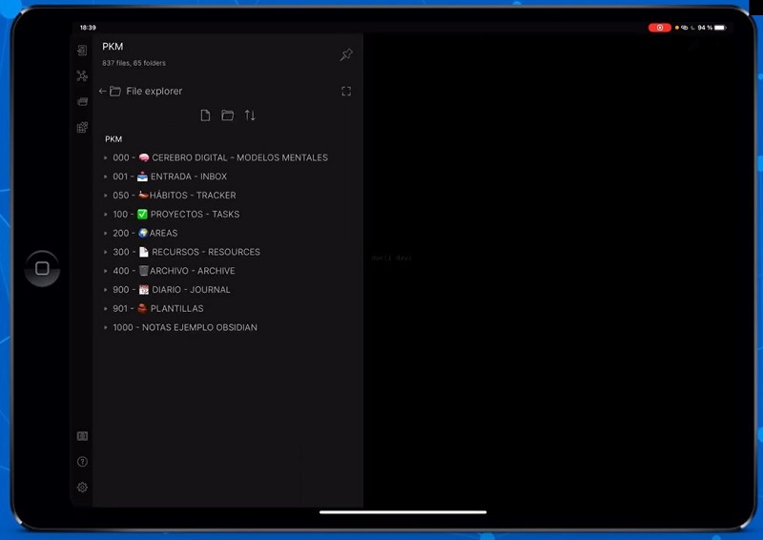
Task: Expand the 050 HÁBITOS folder arrow
Action: (x=106, y=196)
